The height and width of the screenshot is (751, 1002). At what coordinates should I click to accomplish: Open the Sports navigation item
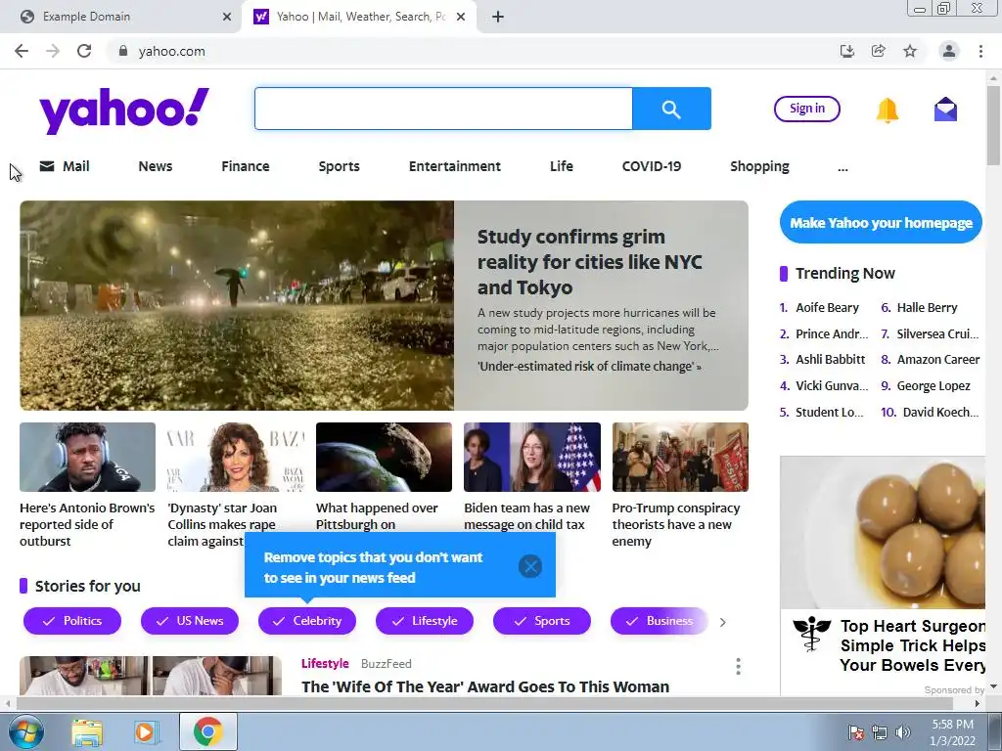tap(340, 166)
